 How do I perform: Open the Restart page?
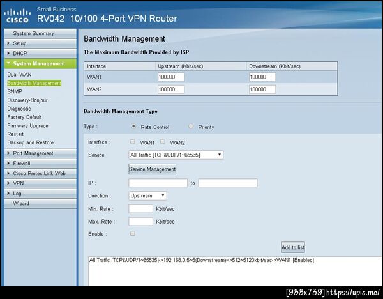[x=15, y=134]
